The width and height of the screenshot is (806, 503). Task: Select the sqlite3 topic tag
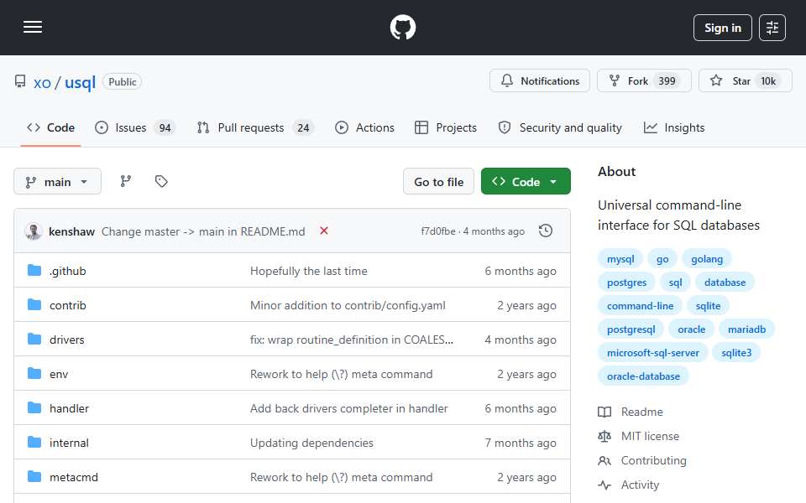coord(736,353)
